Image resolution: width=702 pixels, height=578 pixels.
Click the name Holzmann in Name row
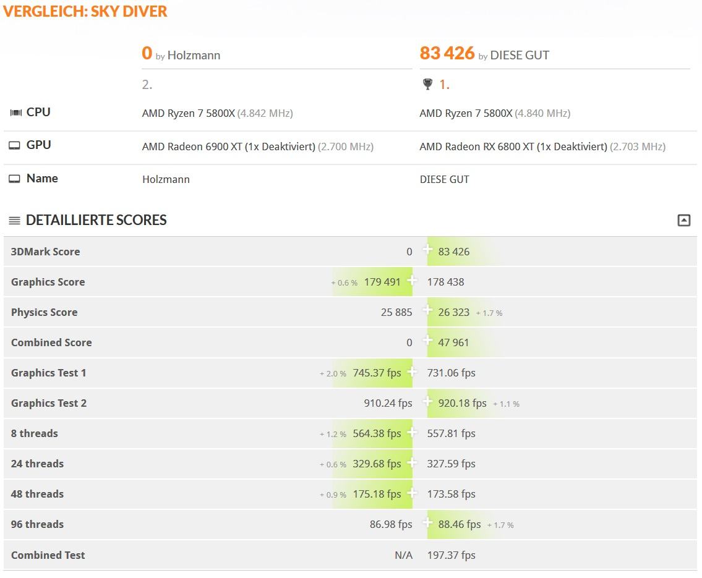click(166, 179)
